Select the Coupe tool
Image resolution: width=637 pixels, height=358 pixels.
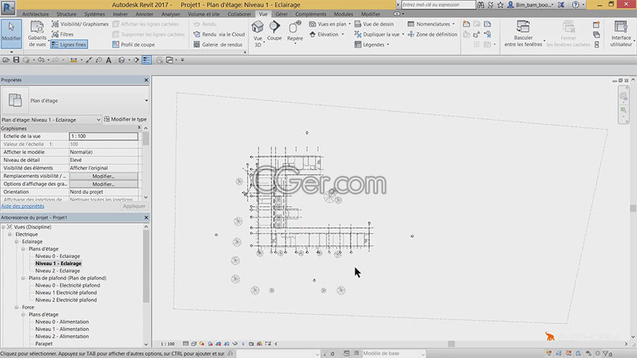(x=274, y=31)
